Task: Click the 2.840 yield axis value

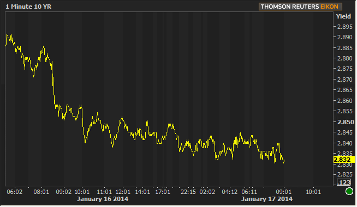Action: (x=344, y=143)
